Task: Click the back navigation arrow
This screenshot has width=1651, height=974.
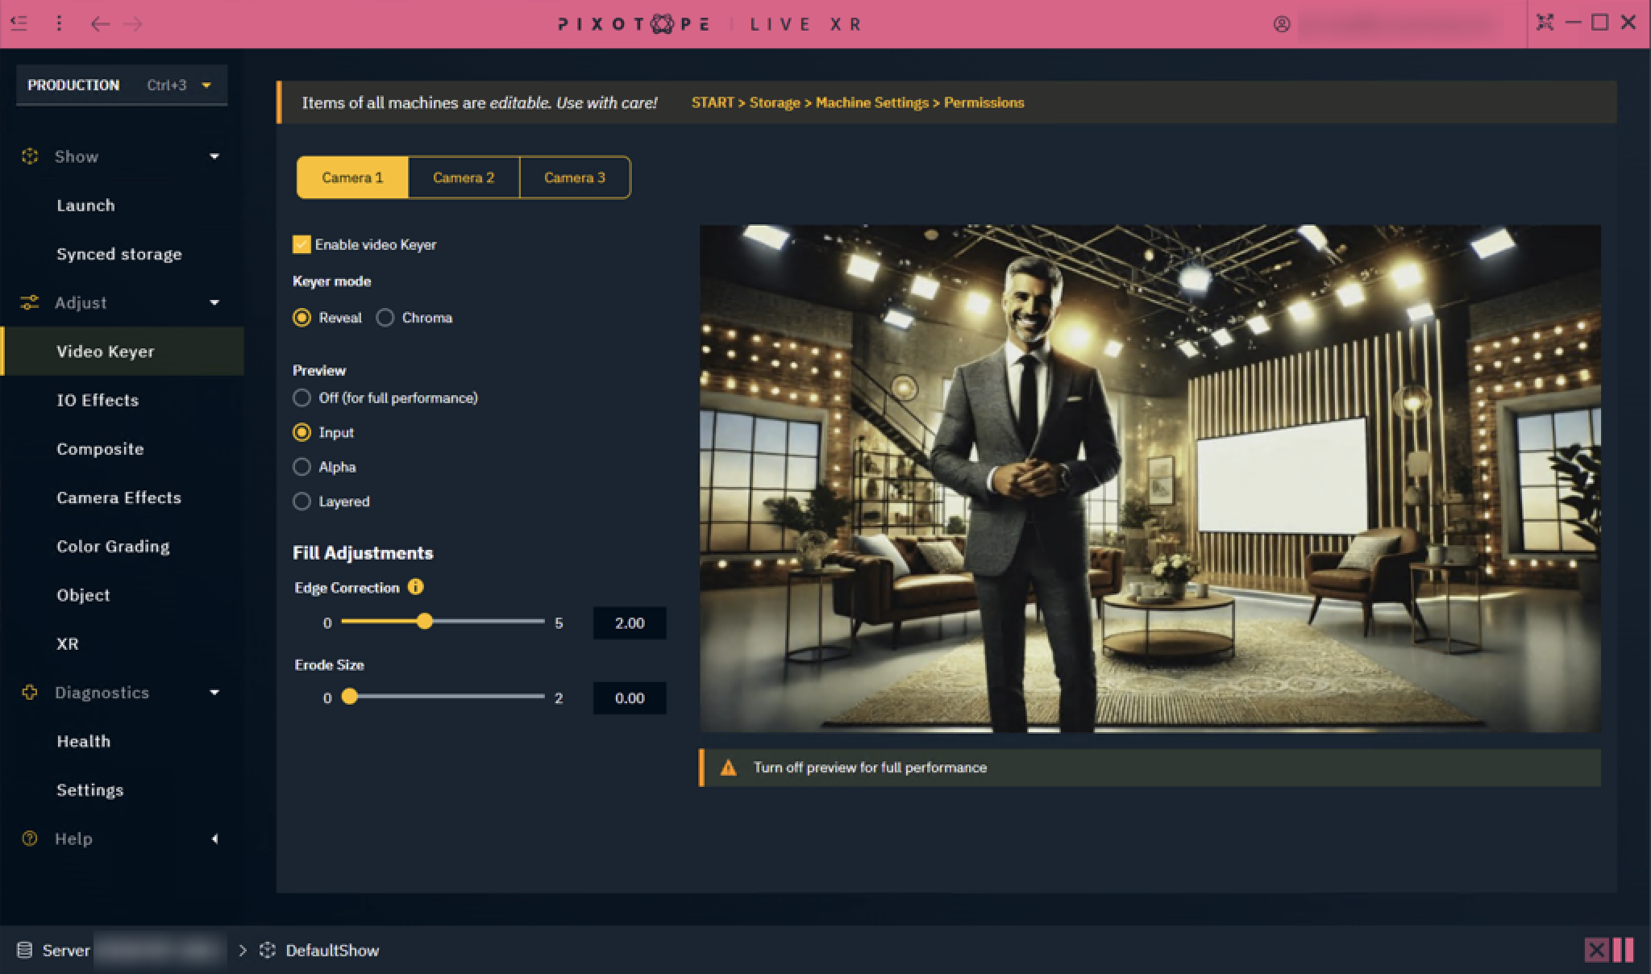Action: tap(100, 24)
